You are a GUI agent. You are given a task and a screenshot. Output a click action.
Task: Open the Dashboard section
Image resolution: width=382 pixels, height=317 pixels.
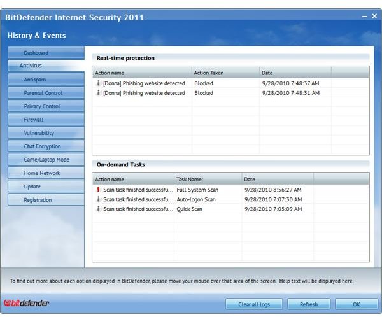point(46,53)
